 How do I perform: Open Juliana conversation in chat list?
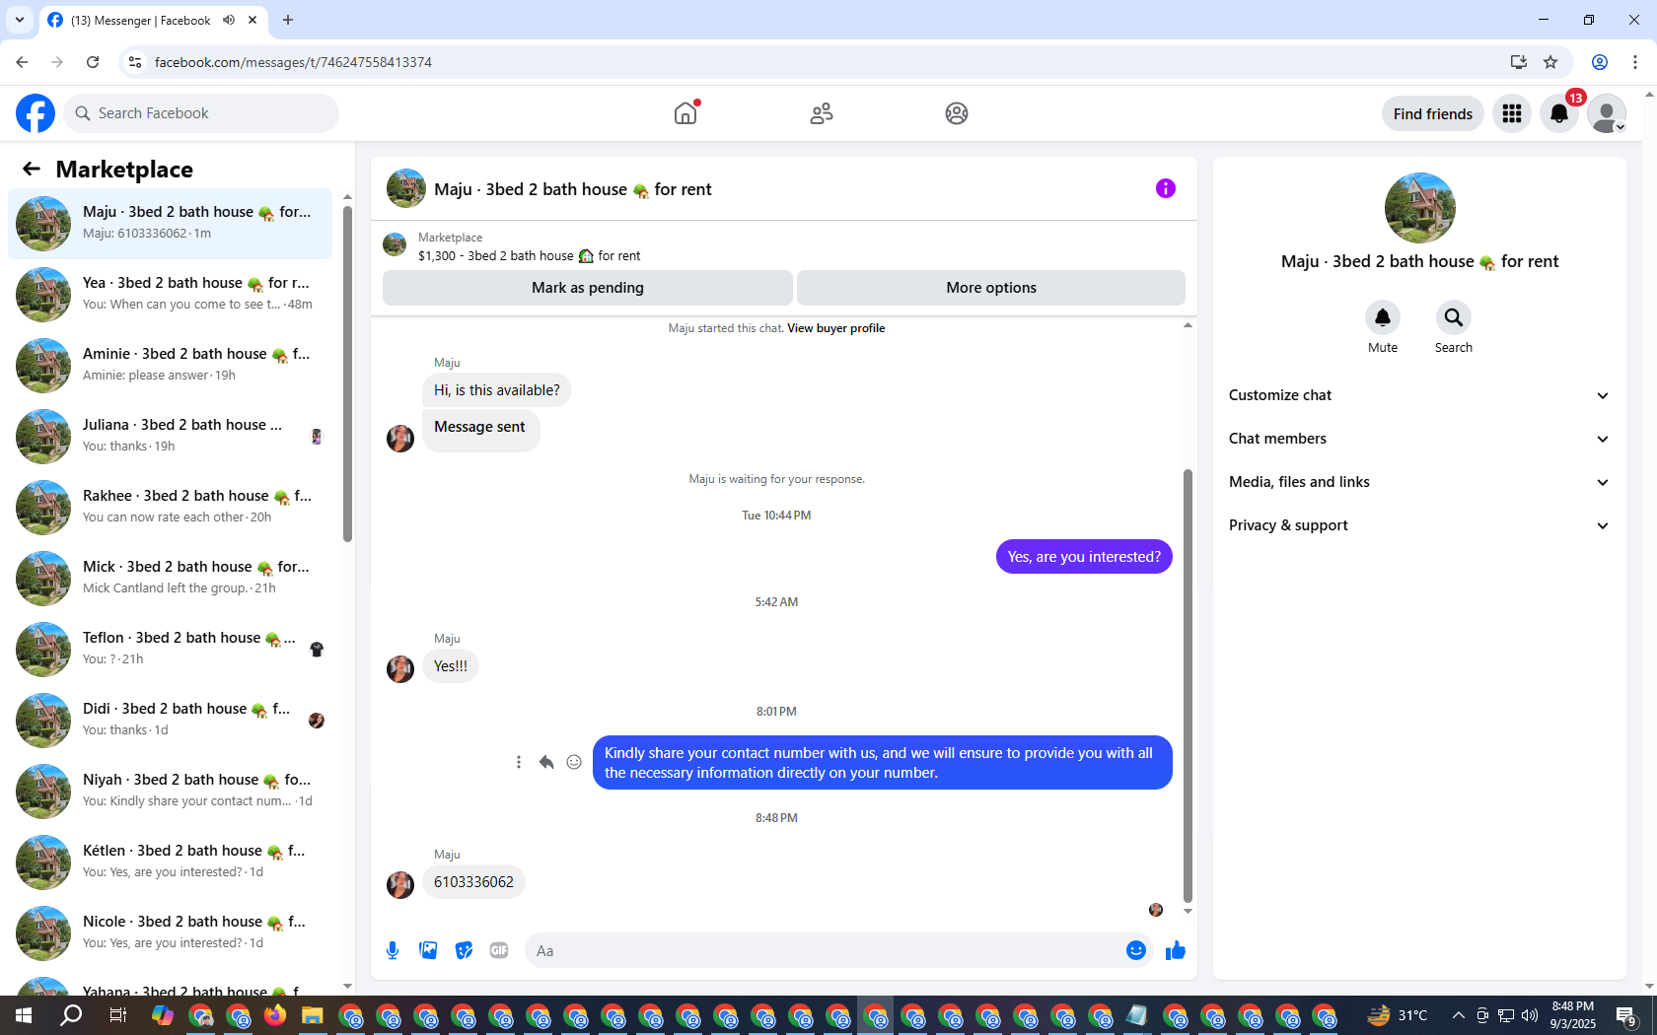(170, 437)
